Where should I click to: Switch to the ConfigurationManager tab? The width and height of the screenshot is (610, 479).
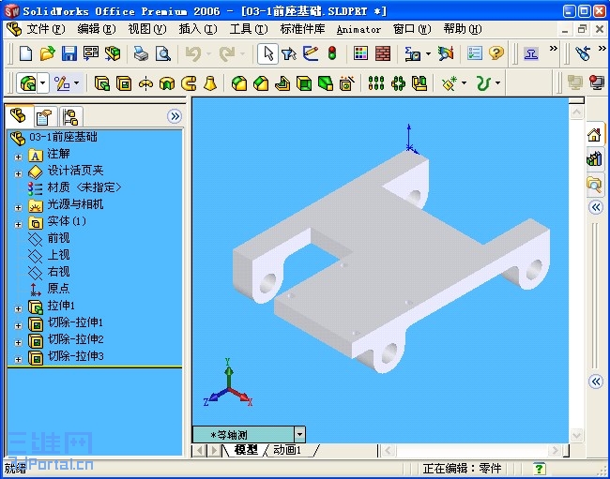coord(70,116)
